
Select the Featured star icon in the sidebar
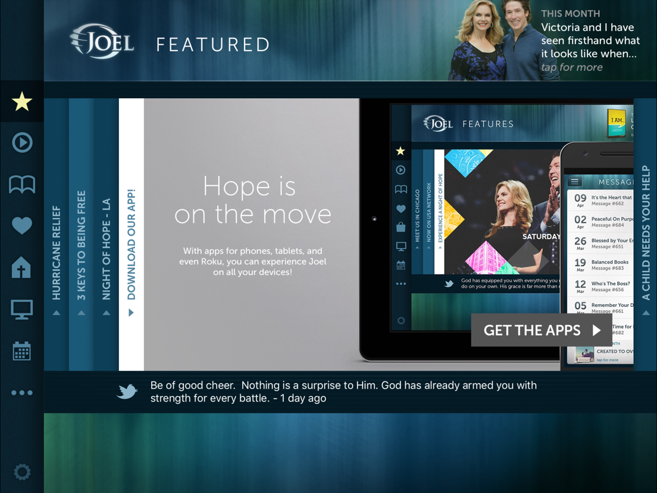point(22,102)
